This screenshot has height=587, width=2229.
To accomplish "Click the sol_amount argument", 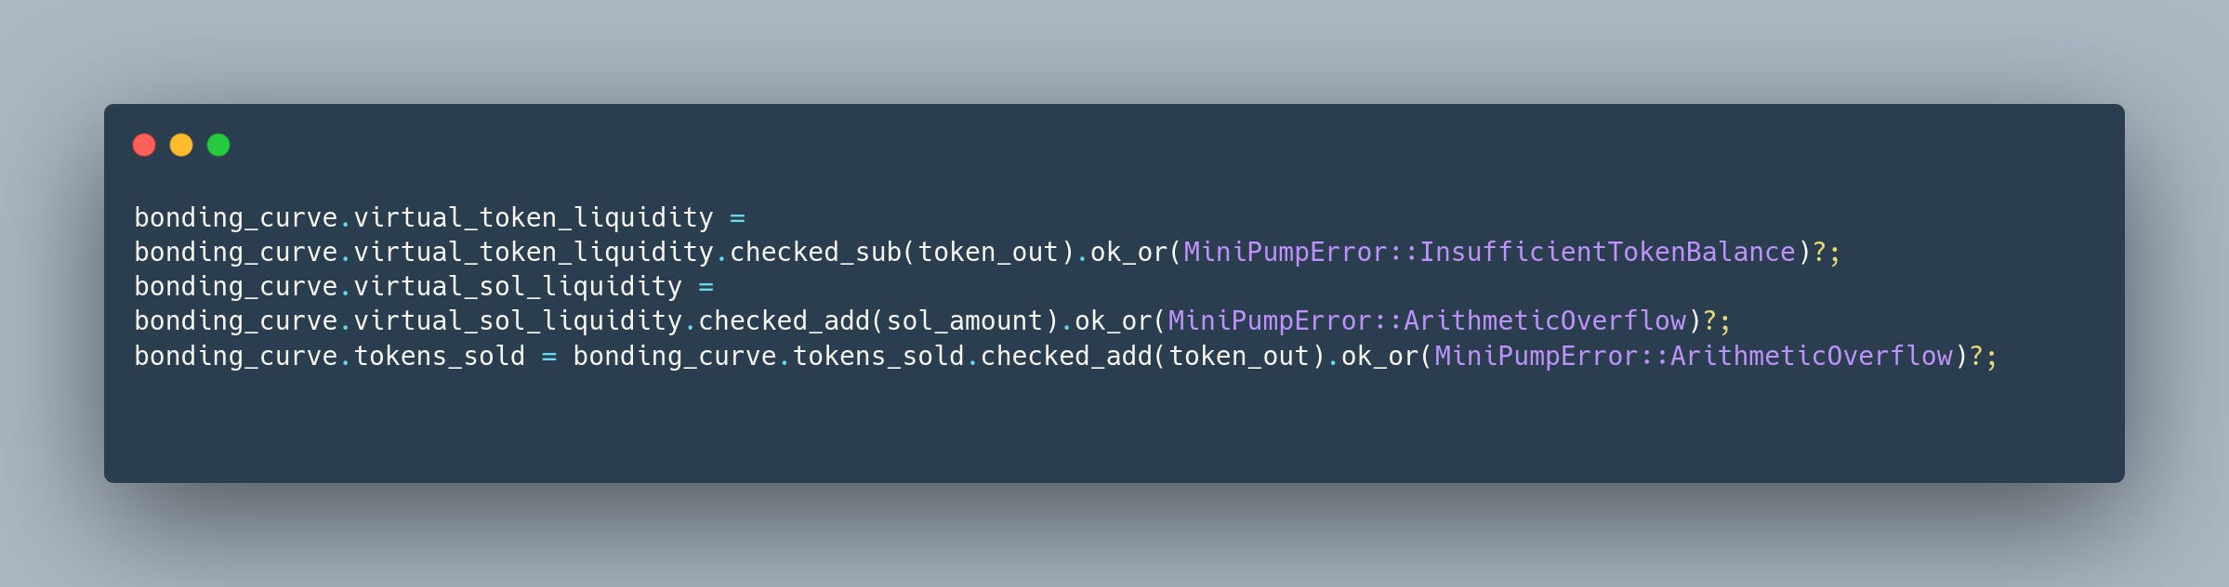I will point(964,320).
